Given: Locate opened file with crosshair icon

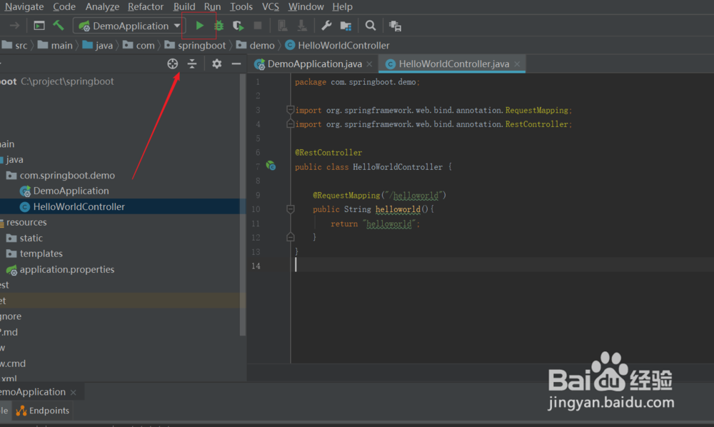Looking at the screenshot, I should (173, 64).
